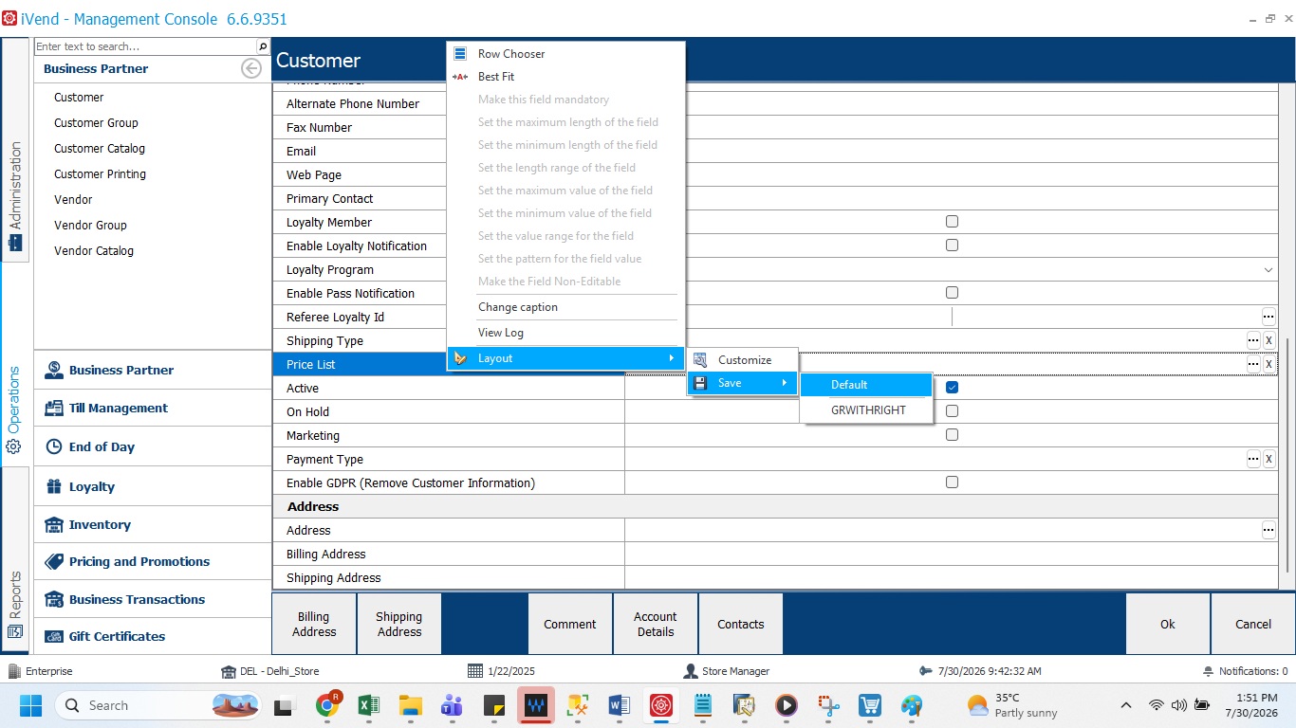Open Vendor Catalog in the list
The image size is (1296, 728).
(x=94, y=251)
